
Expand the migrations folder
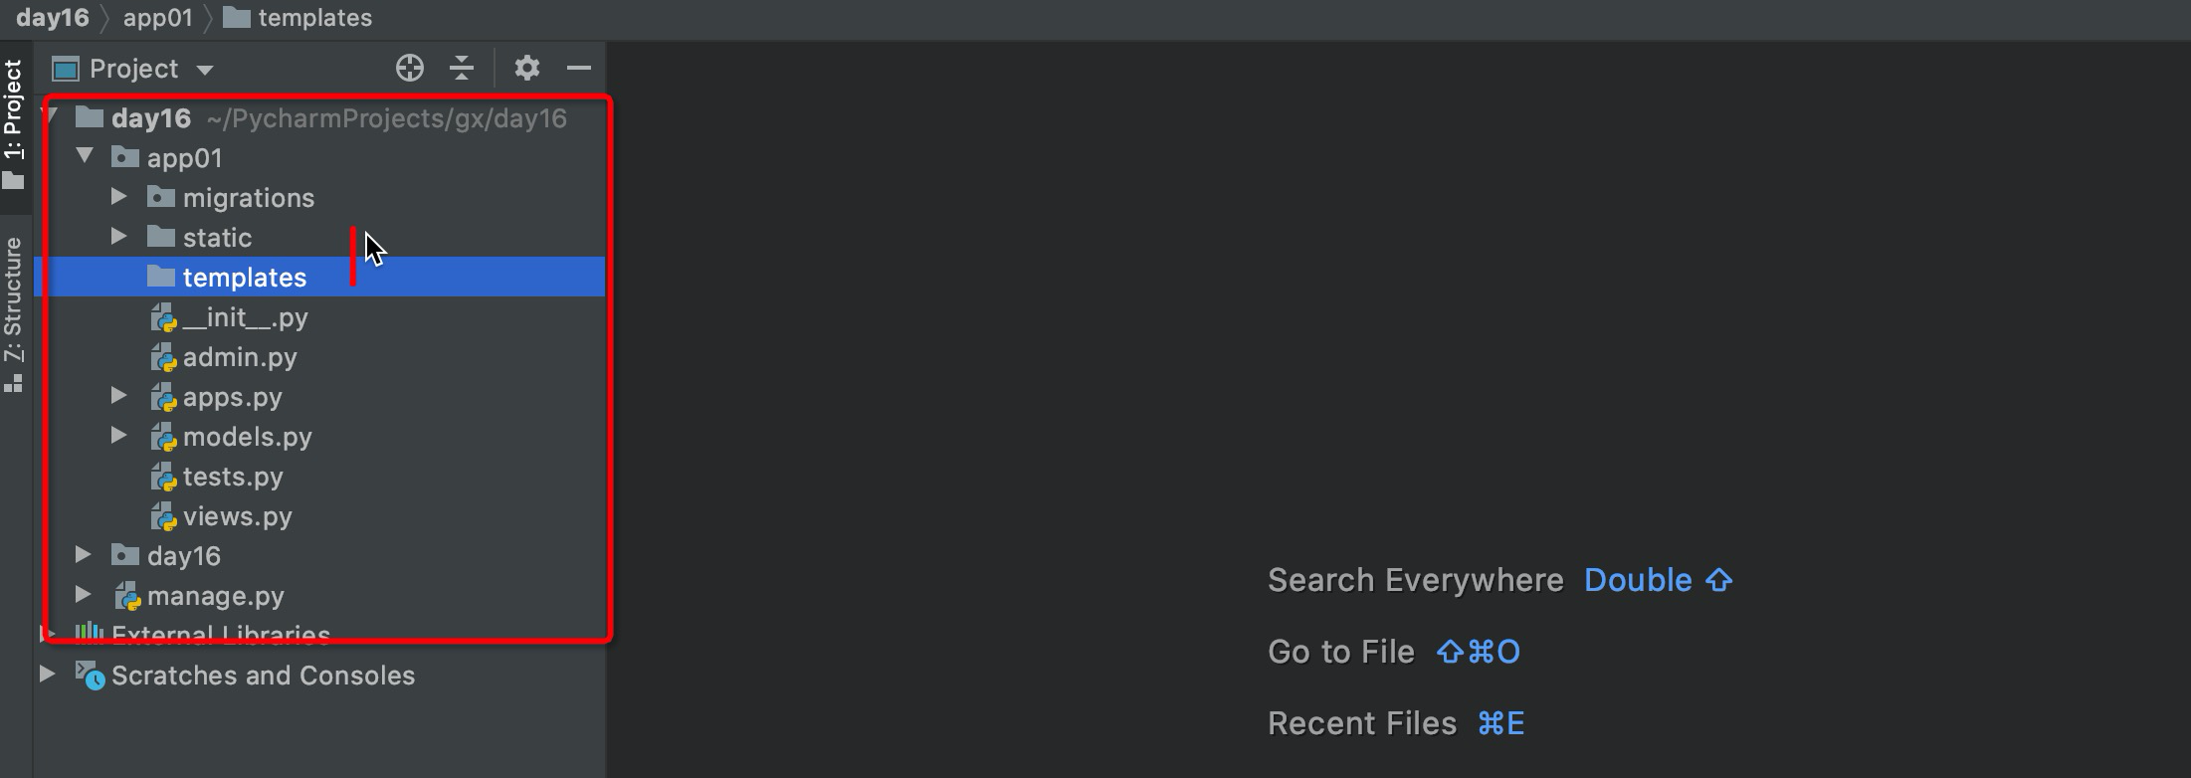pyautogui.click(x=118, y=197)
